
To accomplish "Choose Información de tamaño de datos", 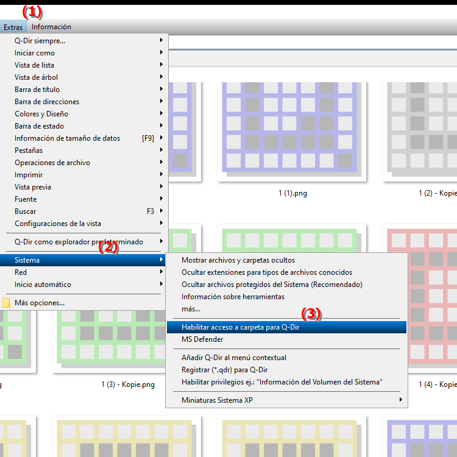I will pos(84,138).
